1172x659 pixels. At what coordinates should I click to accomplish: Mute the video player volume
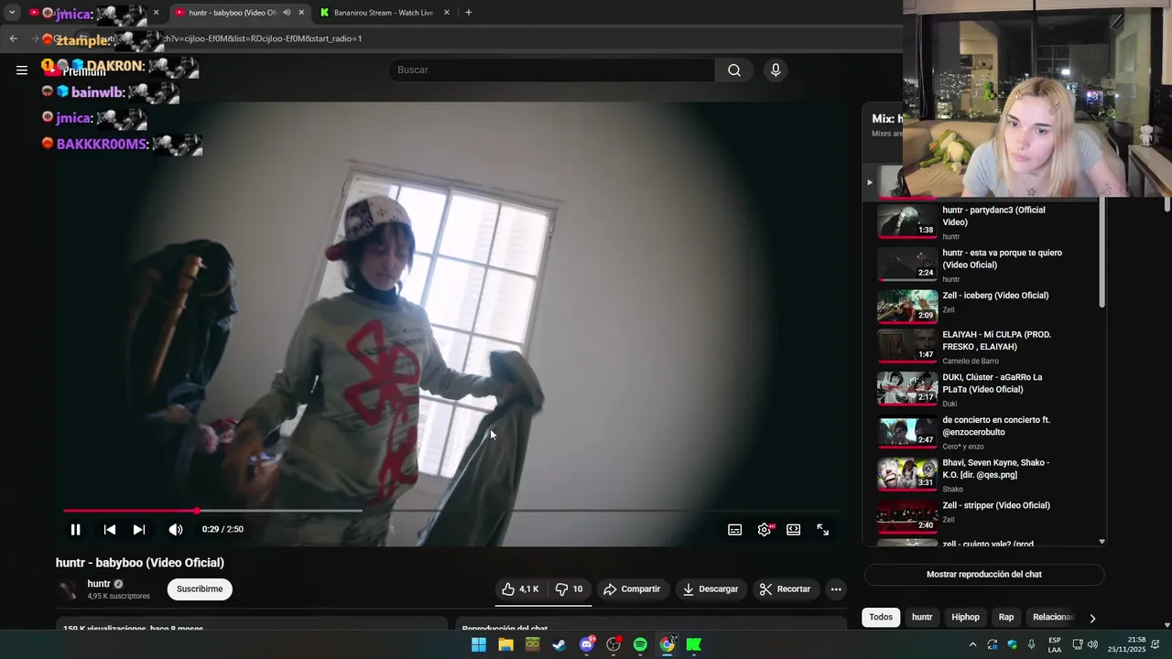pyautogui.click(x=176, y=529)
